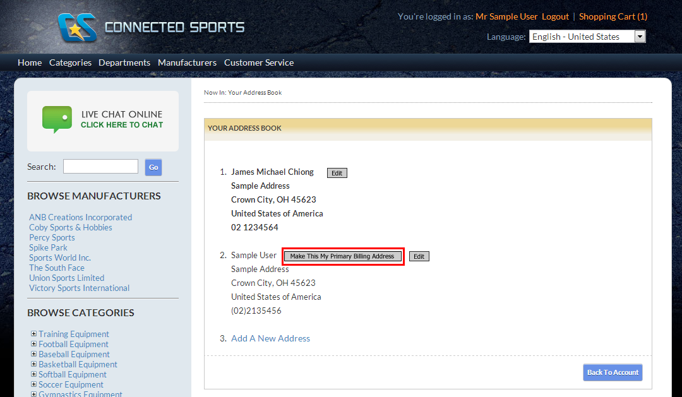Click Make This My Primary Billing Address

click(342, 256)
